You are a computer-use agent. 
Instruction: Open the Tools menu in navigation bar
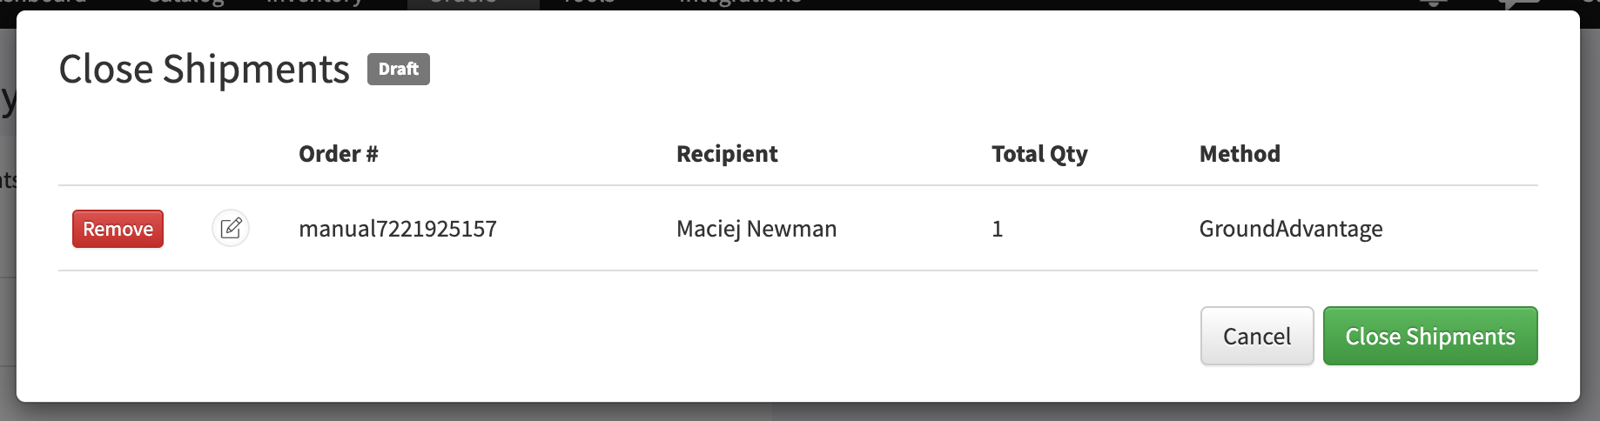588,3
